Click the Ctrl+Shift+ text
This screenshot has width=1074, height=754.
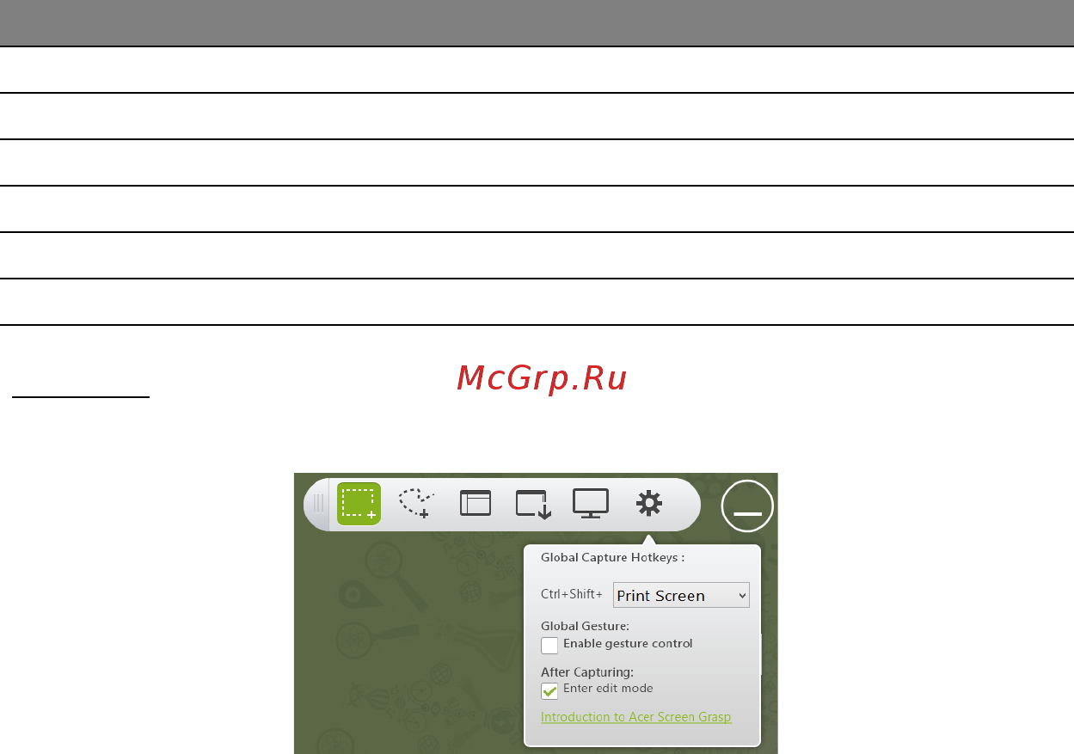point(572,594)
